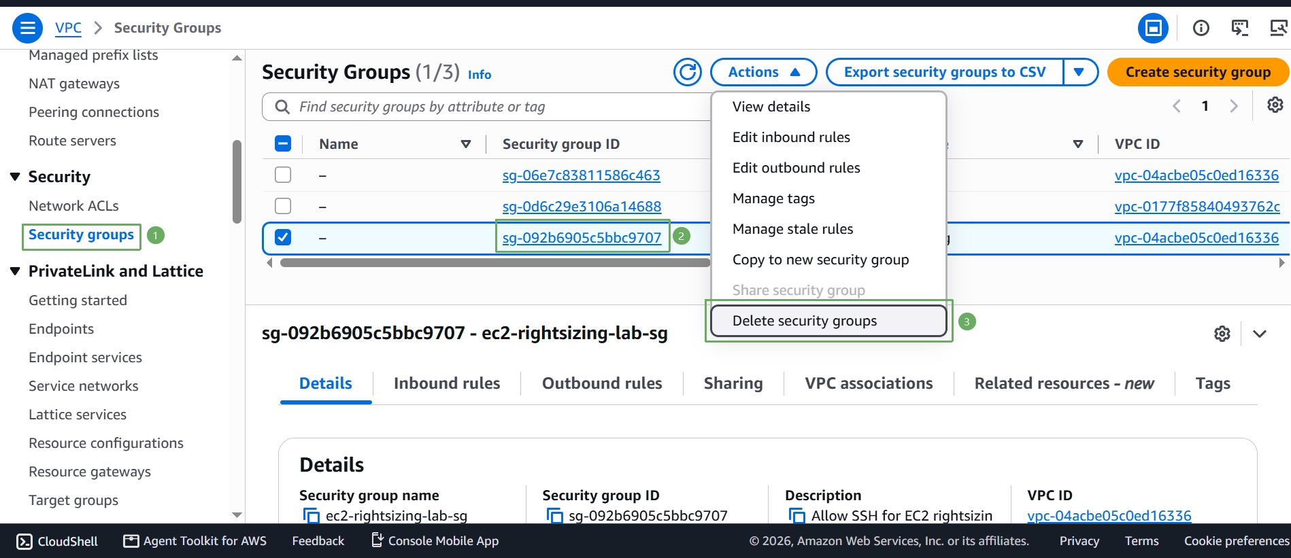Go to the next results page
Screen dimensions: 1291x558
(1234, 106)
